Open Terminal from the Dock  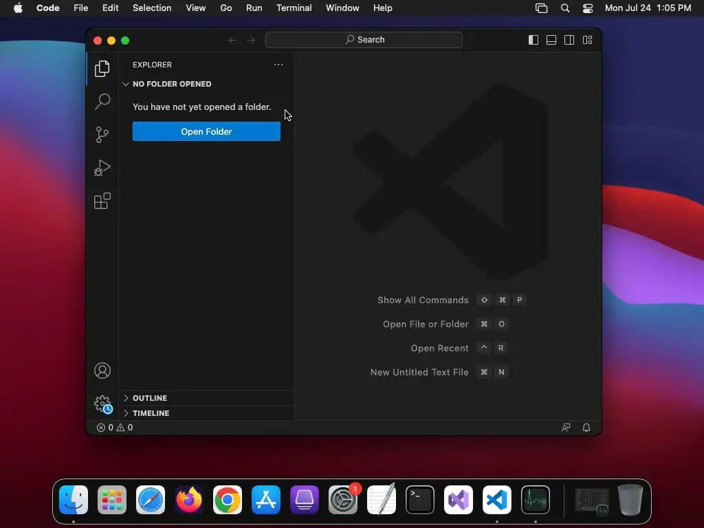tap(420, 500)
